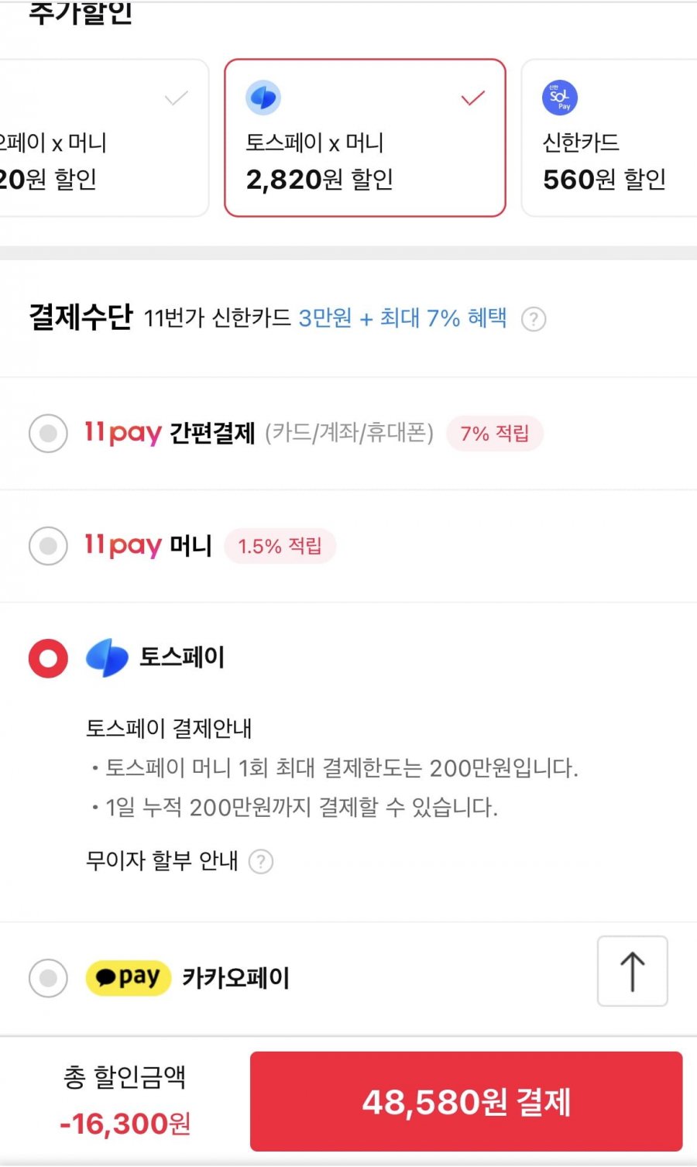Select the 토스페이 radio button

[x=48, y=658]
